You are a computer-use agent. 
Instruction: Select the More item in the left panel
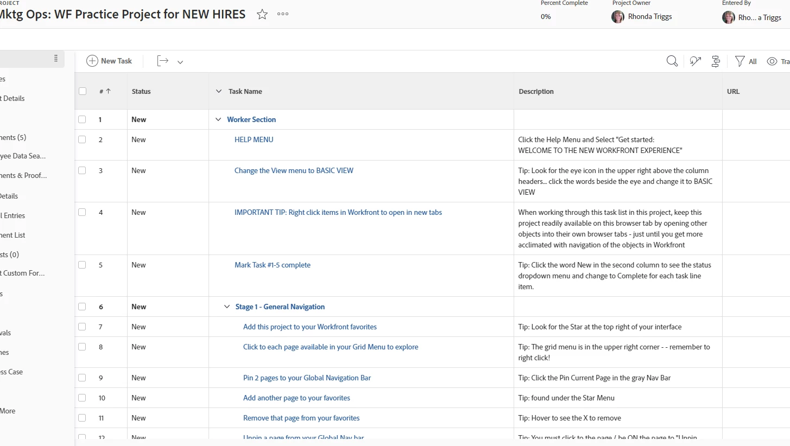pos(8,411)
